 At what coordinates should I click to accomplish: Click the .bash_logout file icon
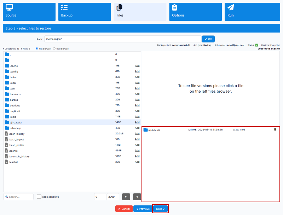click(6, 139)
